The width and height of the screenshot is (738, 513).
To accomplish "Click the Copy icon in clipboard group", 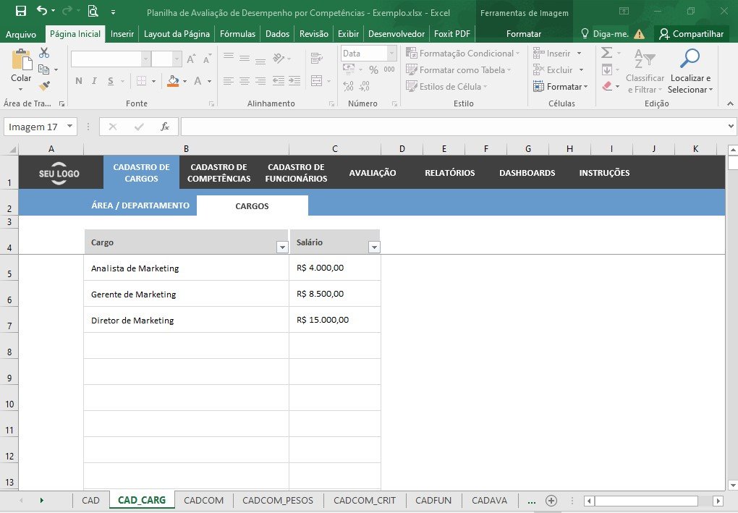I will point(43,69).
